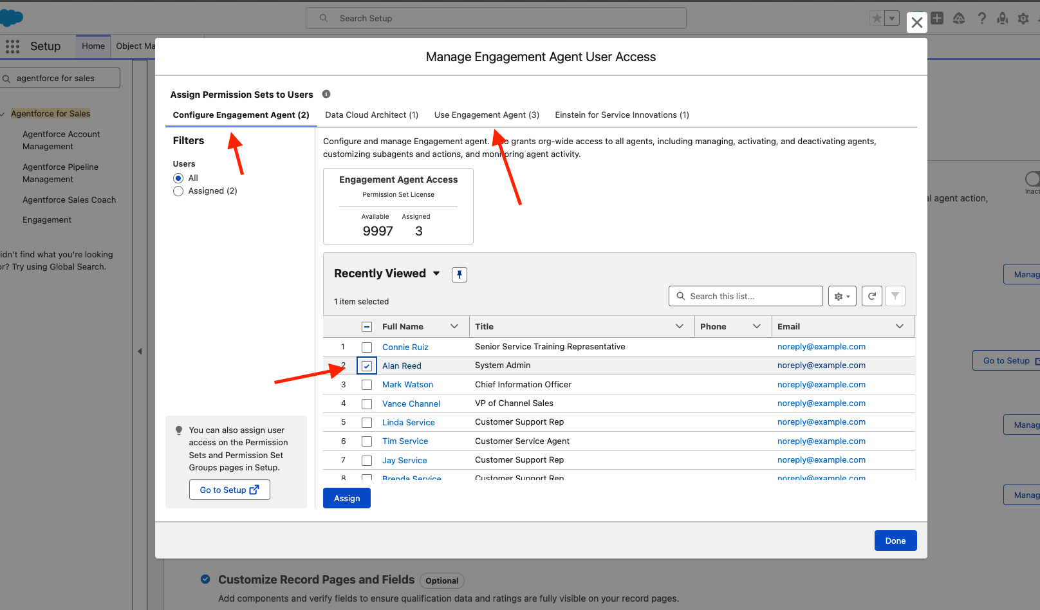Viewport: 1040px width, 610px height.
Task: Click the Search this list field
Action: [746, 296]
